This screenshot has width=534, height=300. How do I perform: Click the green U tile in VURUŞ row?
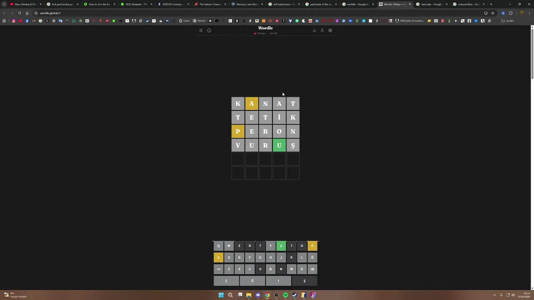point(279,145)
